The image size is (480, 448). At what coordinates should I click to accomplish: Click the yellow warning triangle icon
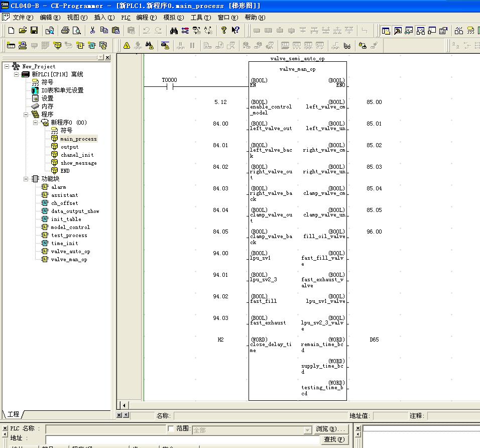click(x=127, y=46)
